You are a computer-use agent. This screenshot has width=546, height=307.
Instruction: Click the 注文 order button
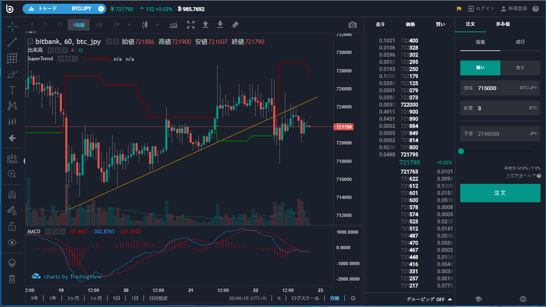pyautogui.click(x=500, y=193)
